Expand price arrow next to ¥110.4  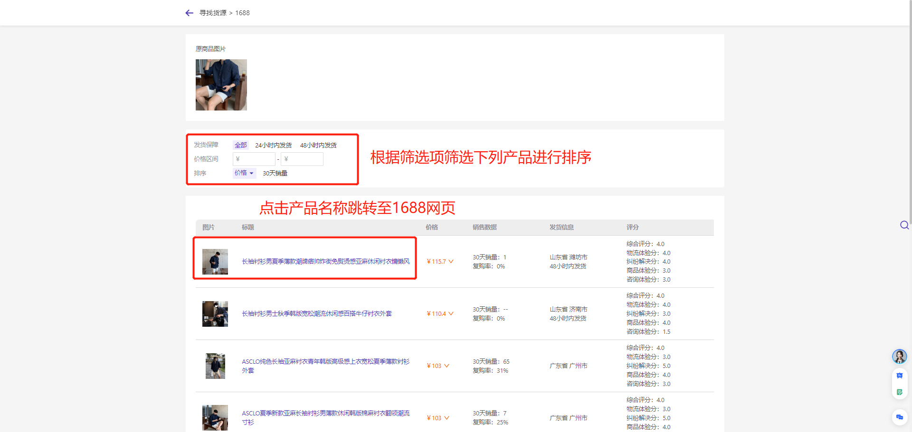(451, 313)
